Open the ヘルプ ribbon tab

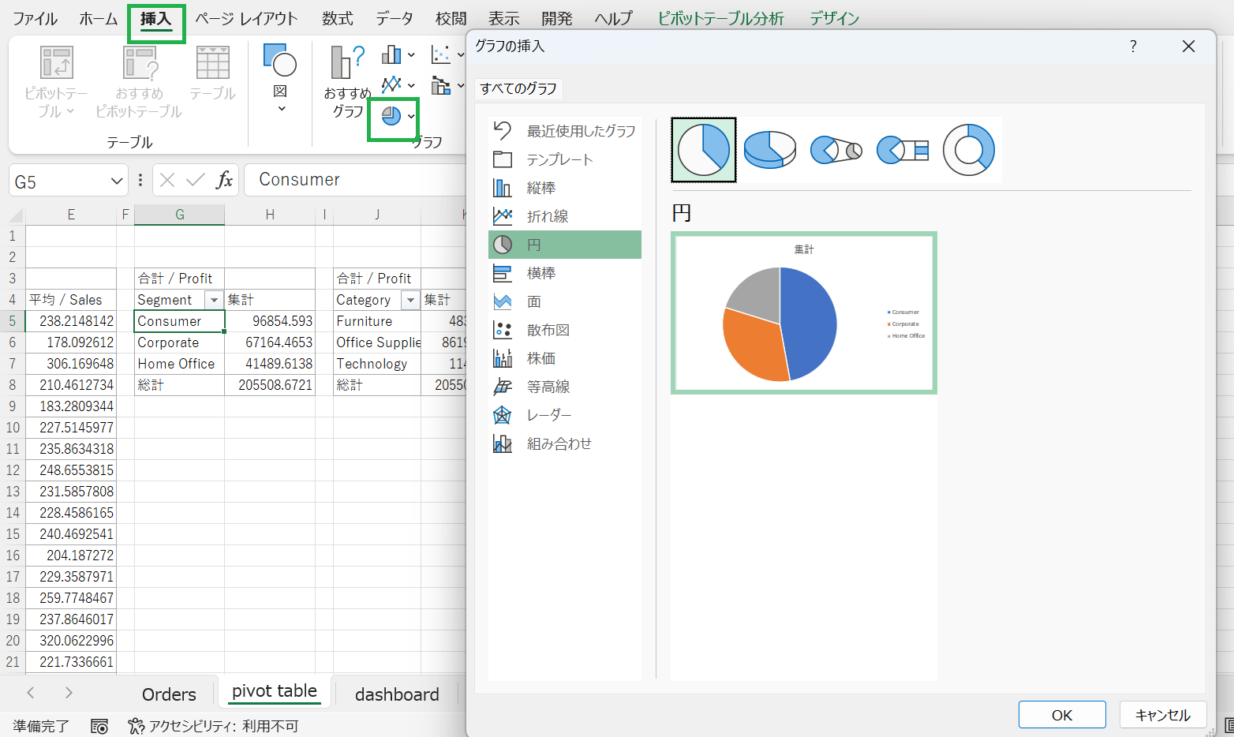pyautogui.click(x=614, y=18)
